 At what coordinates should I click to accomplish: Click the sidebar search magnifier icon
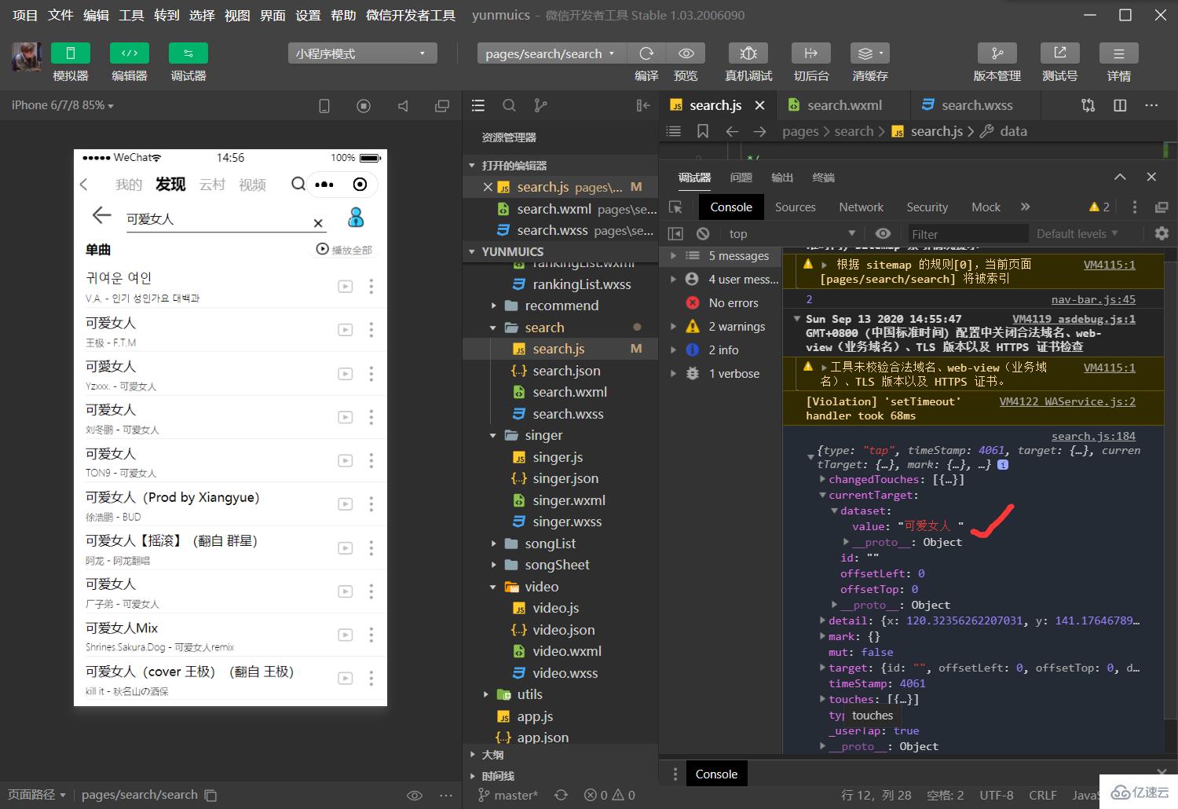pos(509,105)
